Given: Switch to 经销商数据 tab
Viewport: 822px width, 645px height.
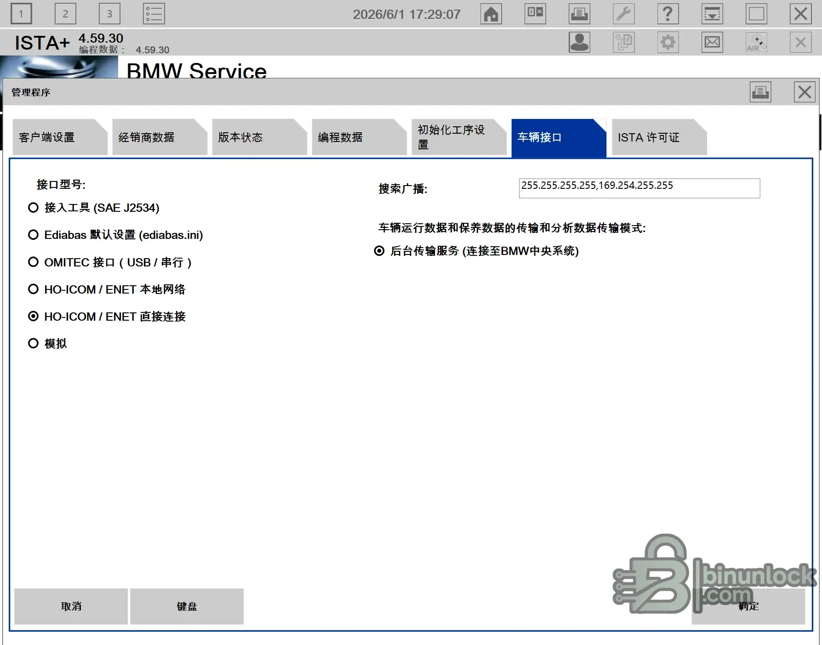Looking at the screenshot, I should point(160,137).
